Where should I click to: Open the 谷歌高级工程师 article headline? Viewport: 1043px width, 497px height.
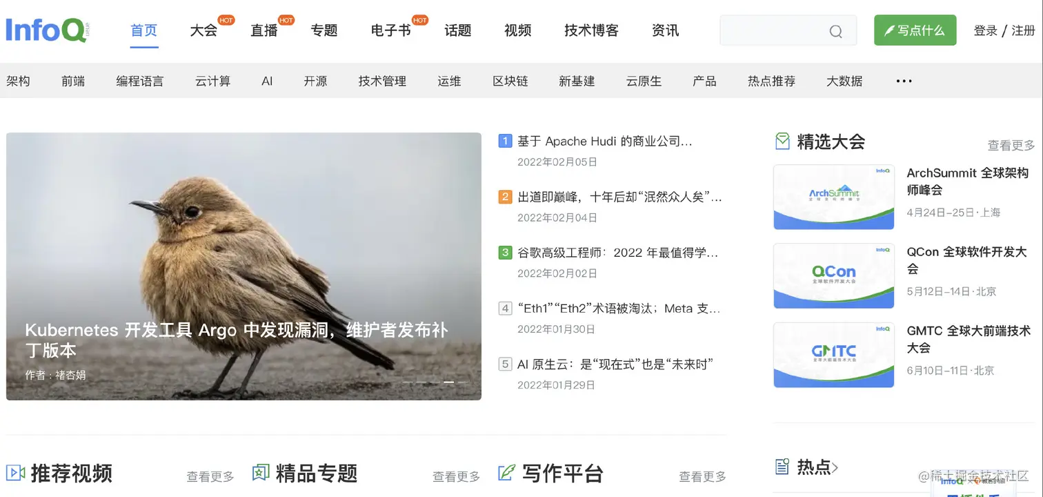(x=618, y=253)
